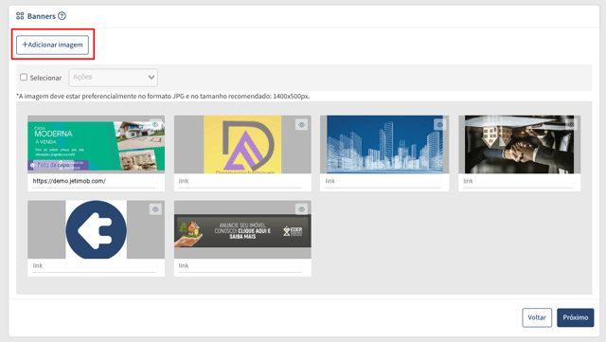Continue with the Próximo button
Screen dimensions: 606x342
tap(575, 317)
